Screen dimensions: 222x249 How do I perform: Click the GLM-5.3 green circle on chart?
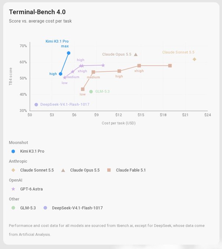[x=91, y=92]
